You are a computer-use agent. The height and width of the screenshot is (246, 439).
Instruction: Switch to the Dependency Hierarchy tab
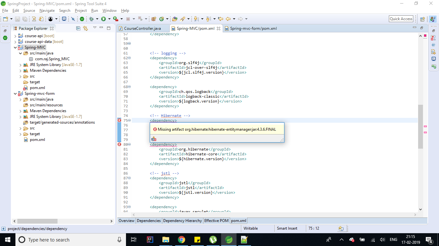tap(183, 221)
